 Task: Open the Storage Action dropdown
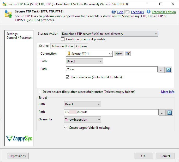click(110, 34)
